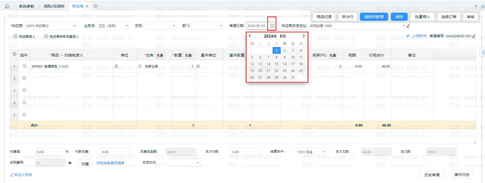This screenshot has width=485, height=183.
Task: Open table column settings gear icon
Action: click(x=15, y=54)
